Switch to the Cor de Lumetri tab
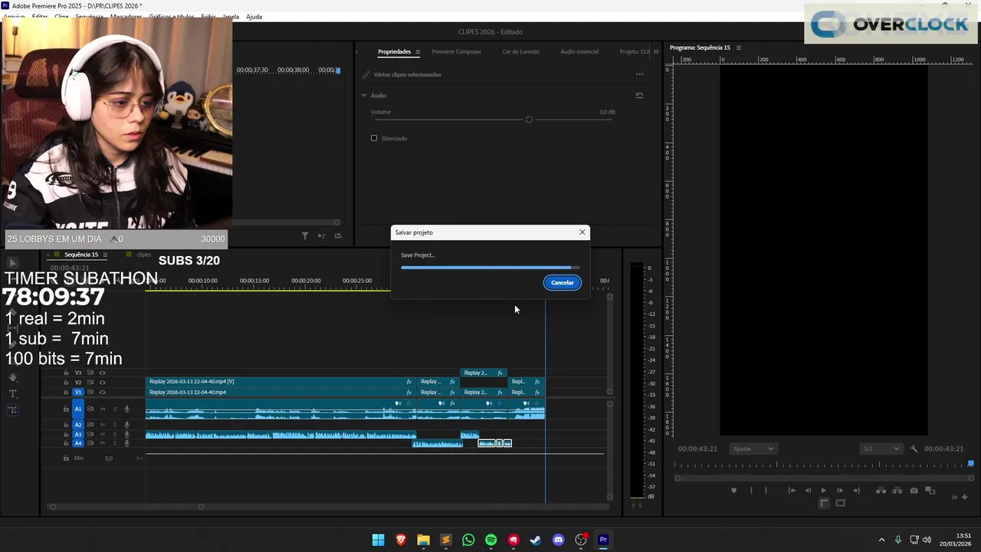The image size is (981, 552). (x=520, y=51)
